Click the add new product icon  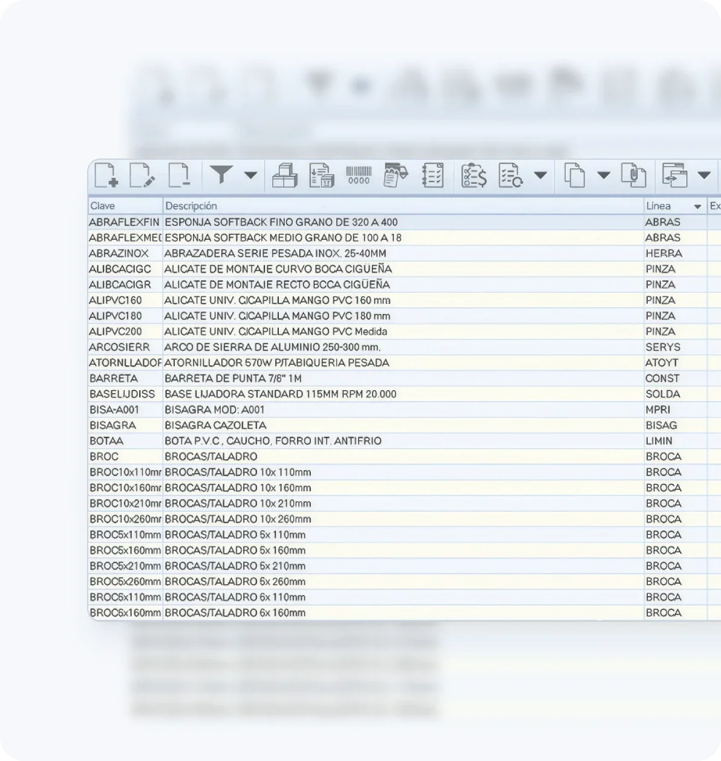[106, 175]
